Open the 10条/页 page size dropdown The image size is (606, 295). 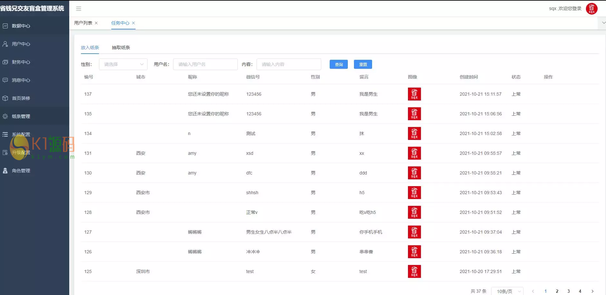(x=507, y=291)
